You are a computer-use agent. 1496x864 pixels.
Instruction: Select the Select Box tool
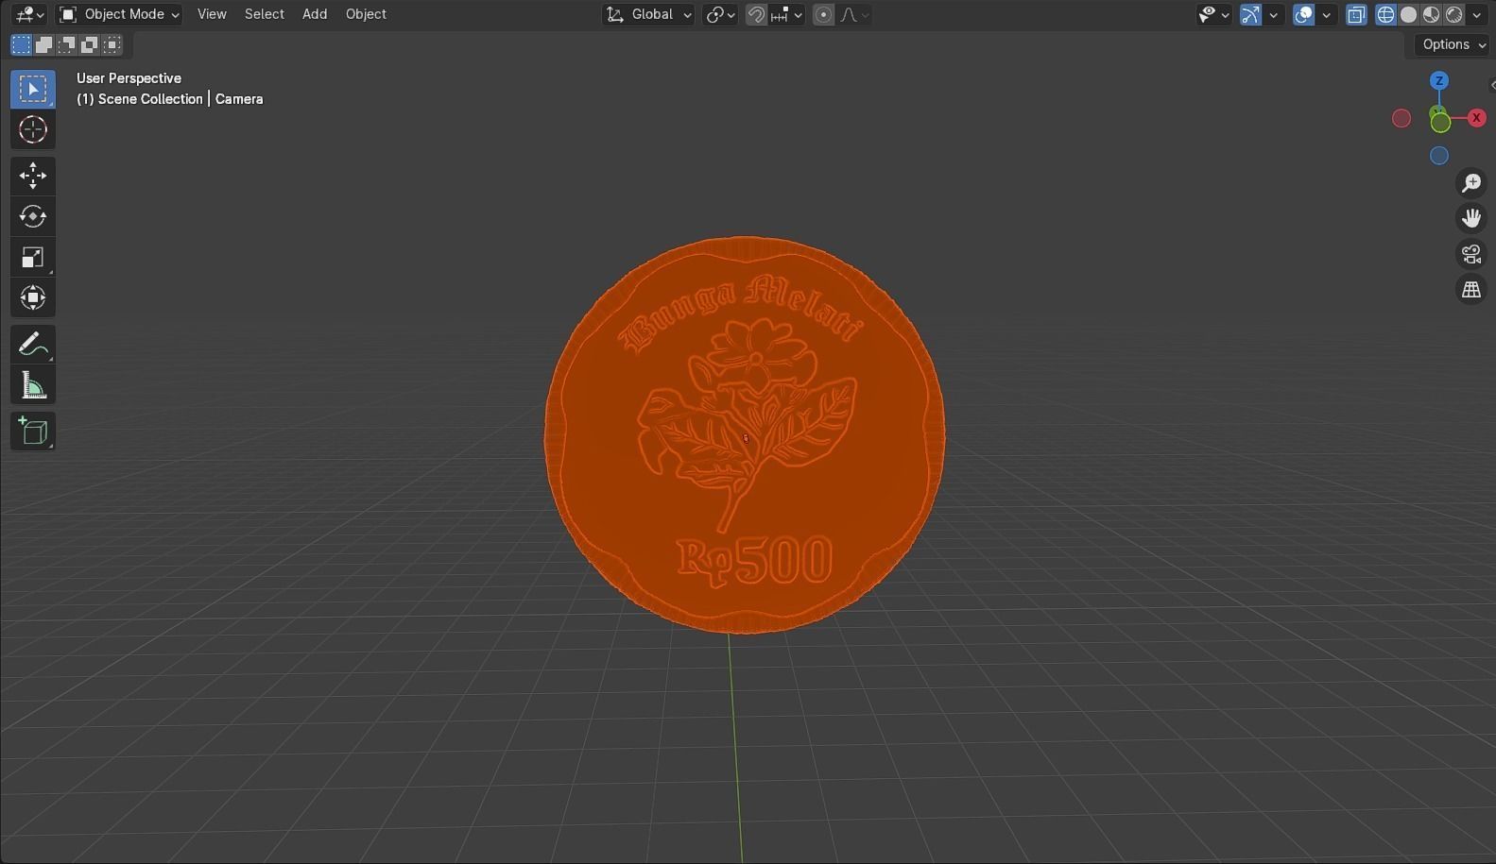[33, 89]
